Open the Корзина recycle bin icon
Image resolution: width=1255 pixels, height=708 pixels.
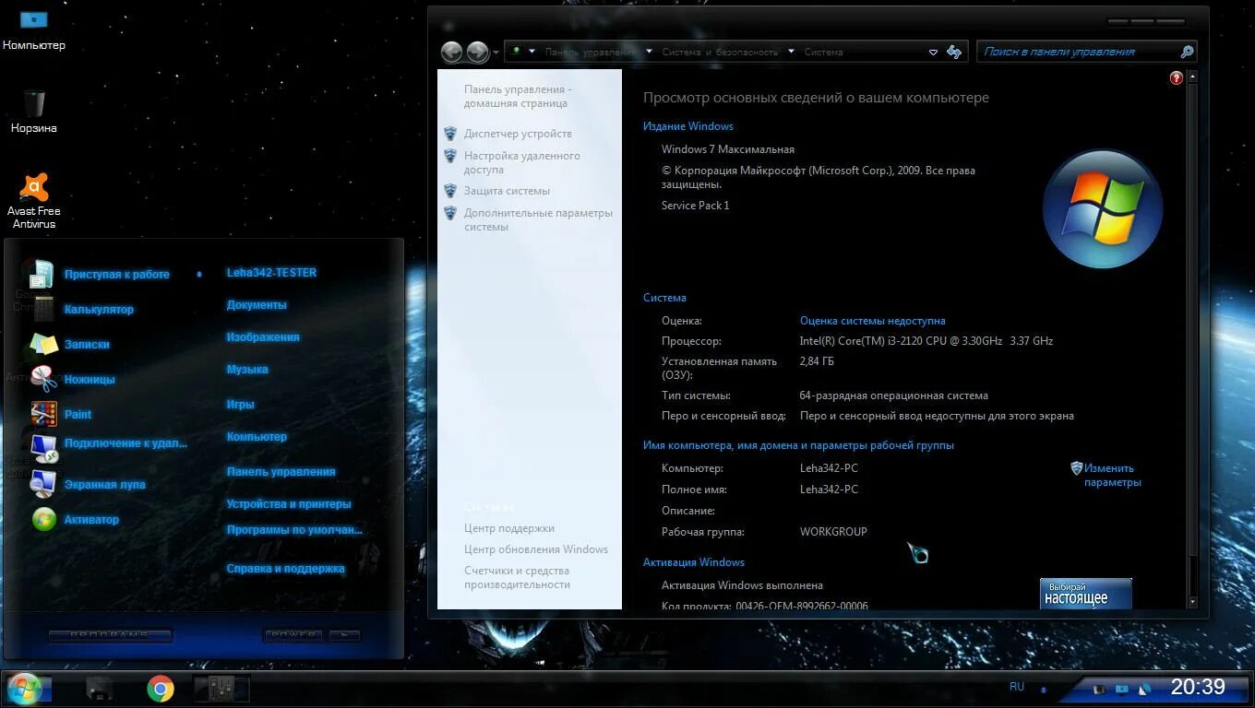click(34, 112)
